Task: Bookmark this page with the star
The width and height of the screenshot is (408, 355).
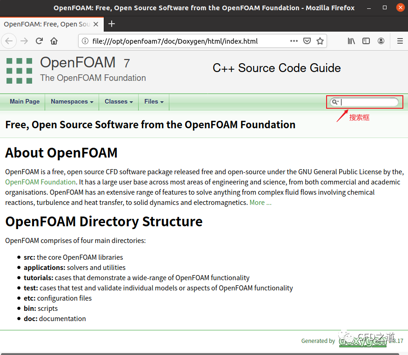Action: point(320,41)
